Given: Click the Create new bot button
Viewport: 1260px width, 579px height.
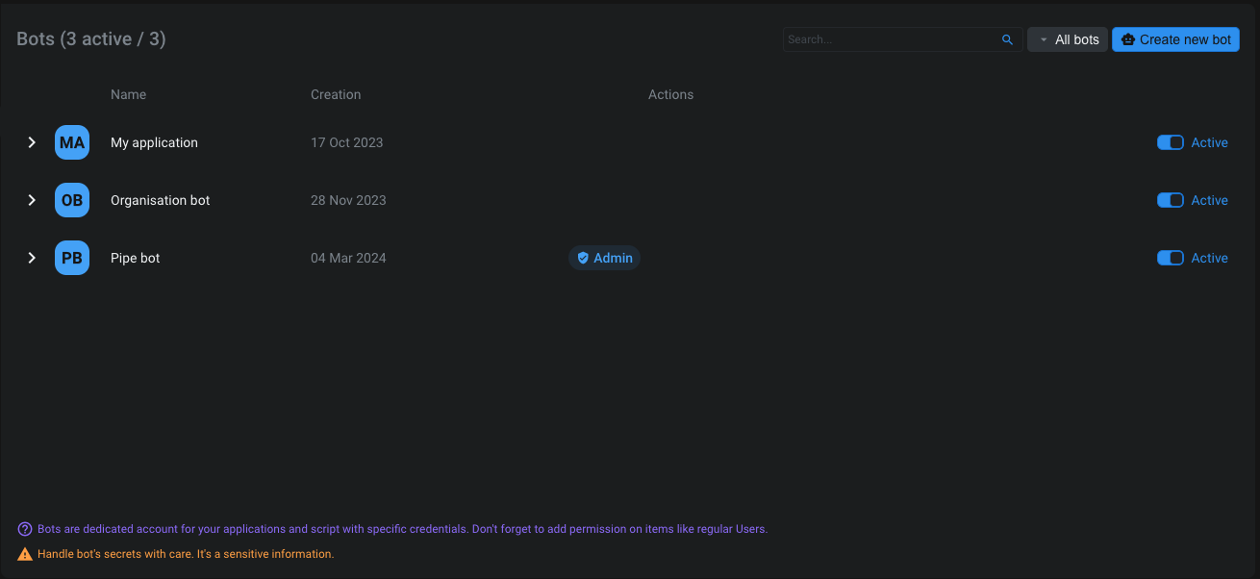Looking at the screenshot, I should [x=1175, y=39].
